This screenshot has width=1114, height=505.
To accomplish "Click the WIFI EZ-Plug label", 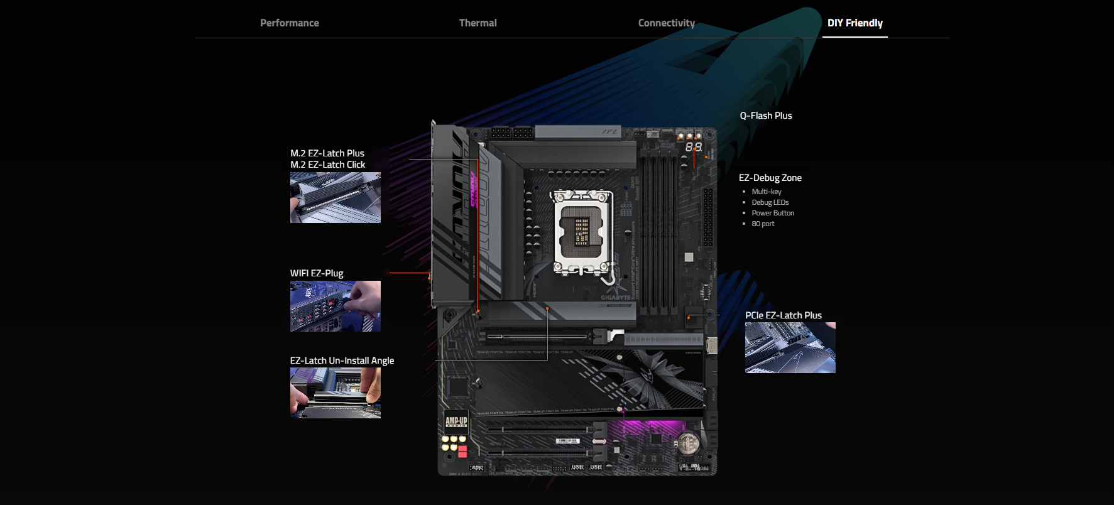I will [x=317, y=273].
